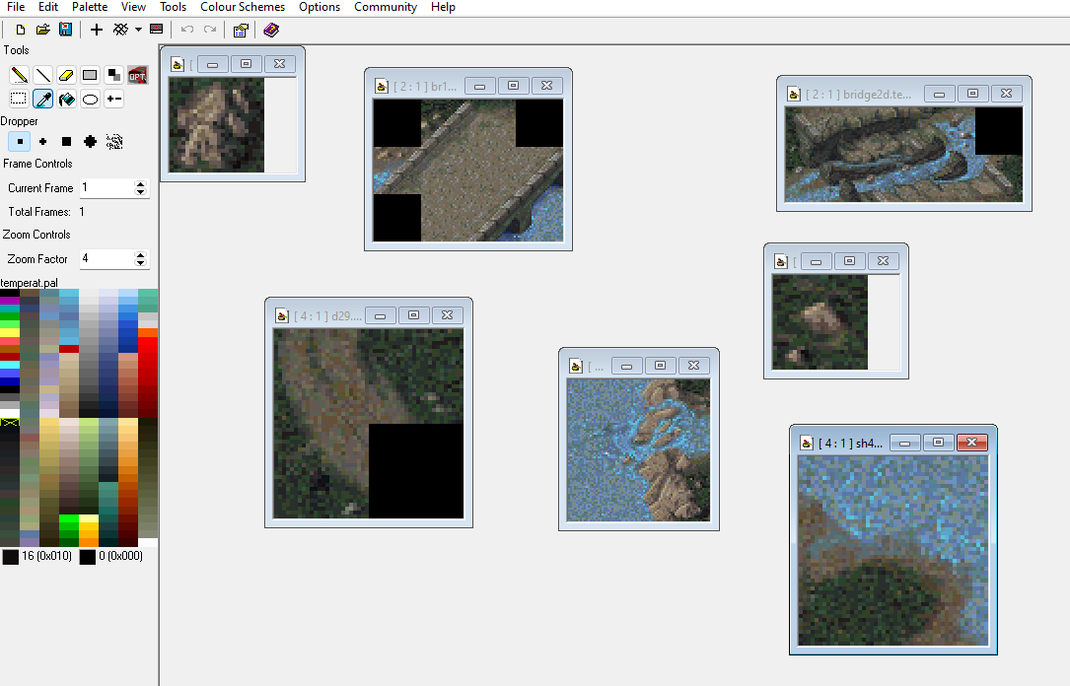Click the undo arrow icon
1070x686 pixels.
(x=187, y=30)
